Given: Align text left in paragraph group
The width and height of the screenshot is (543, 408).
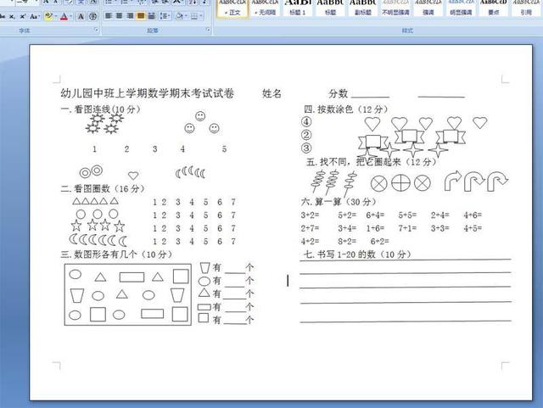Looking at the screenshot, I should coord(109,16).
